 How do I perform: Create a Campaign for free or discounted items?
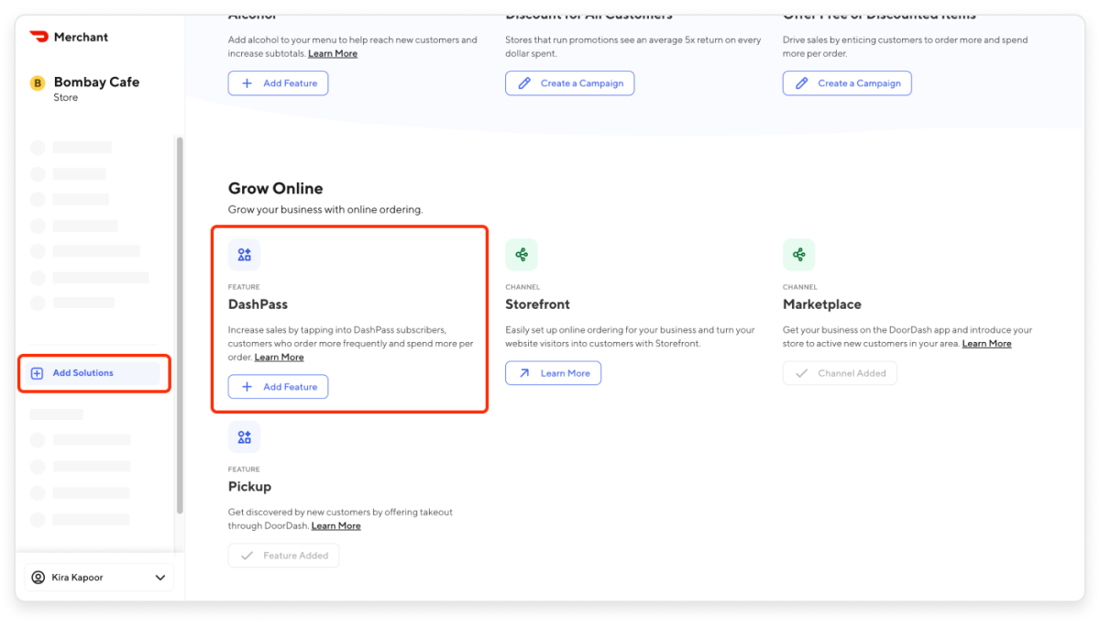point(847,83)
